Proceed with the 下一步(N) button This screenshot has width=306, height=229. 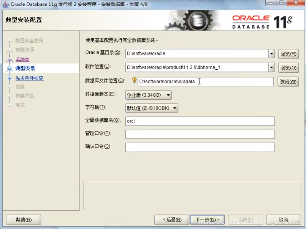(x=208, y=220)
